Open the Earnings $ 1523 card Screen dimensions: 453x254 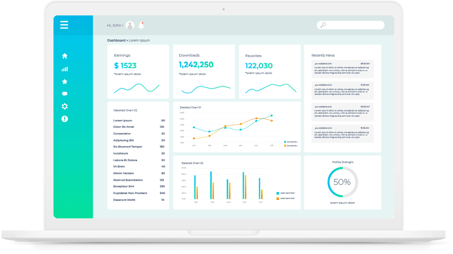point(138,72)
